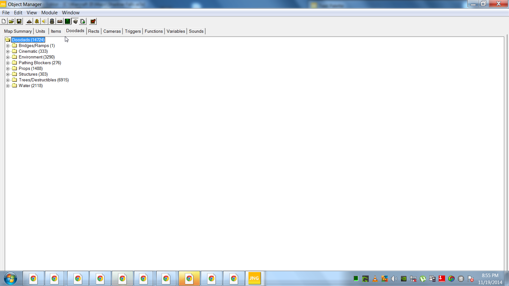Viewport: 509px width, 286px height.
Task: Open the Terrain Editor mountain icon
Action: click(x=29, y=21)
